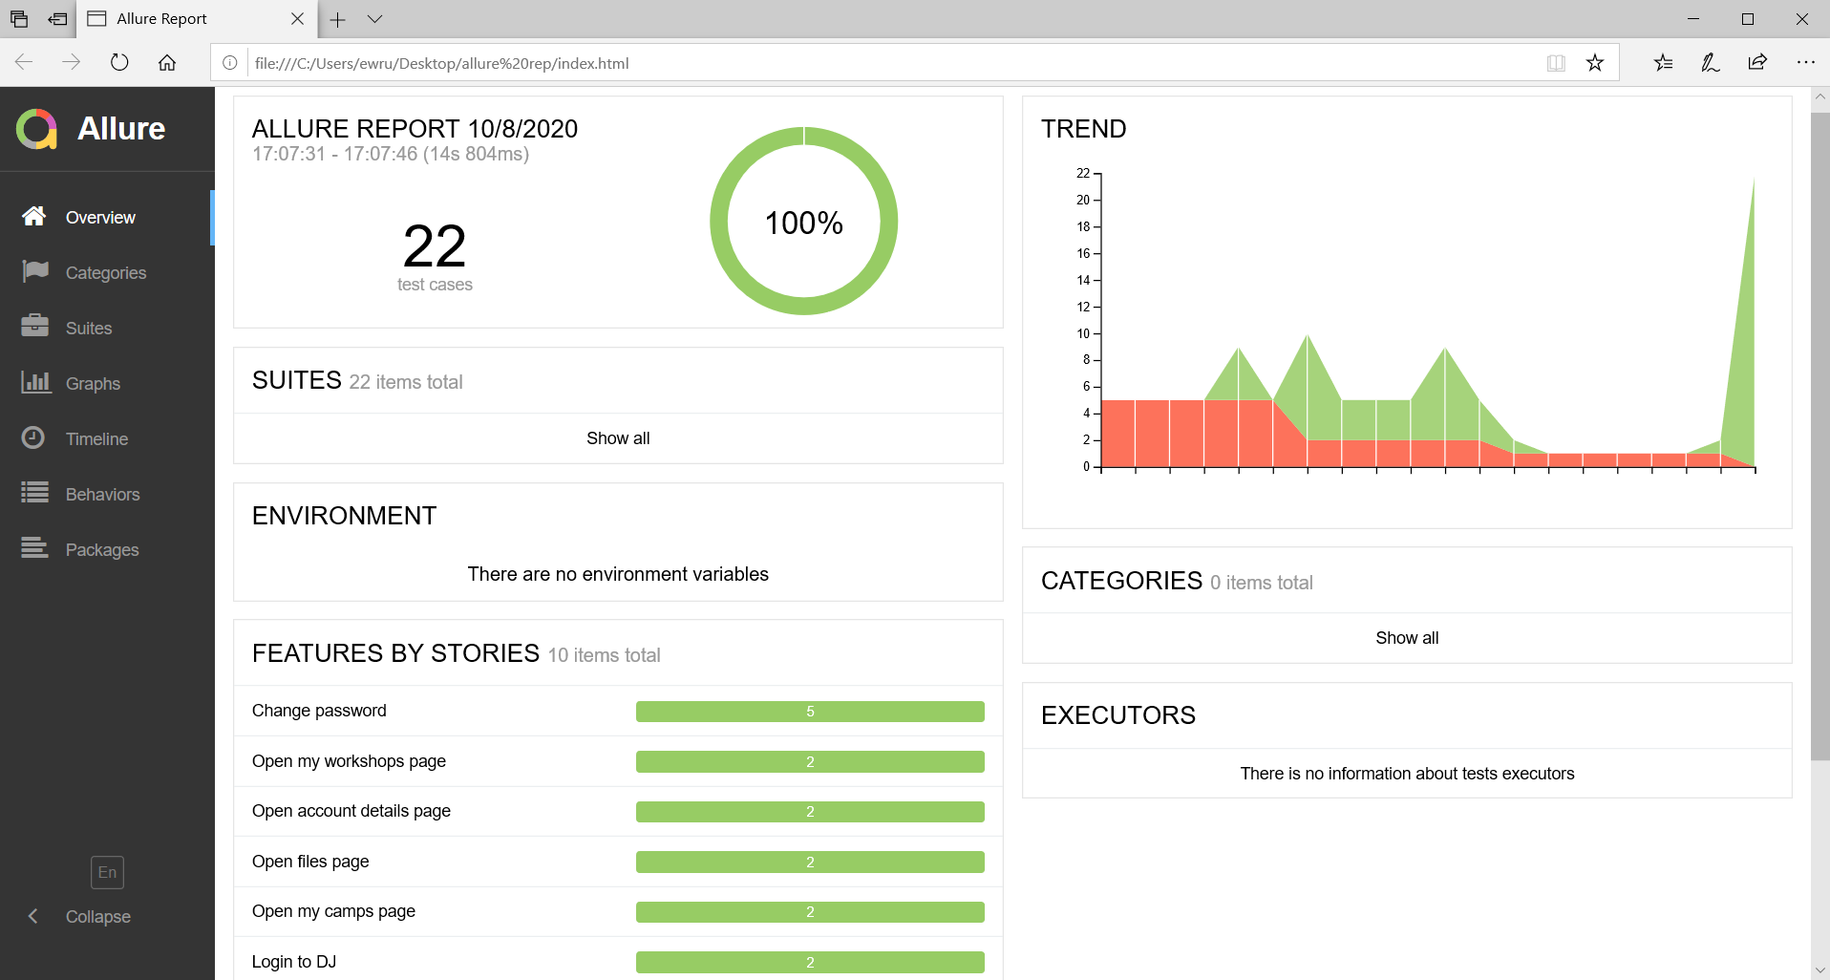Open Categories via the flag icon
This screenshot has width=1830, height=980.
[35, 272]
